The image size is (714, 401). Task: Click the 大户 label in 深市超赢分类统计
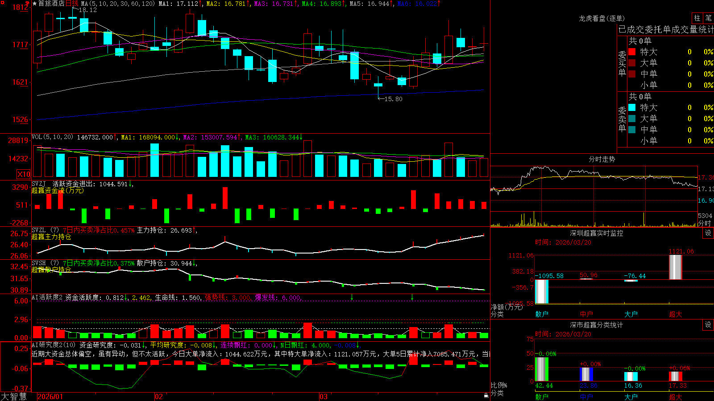631,397
